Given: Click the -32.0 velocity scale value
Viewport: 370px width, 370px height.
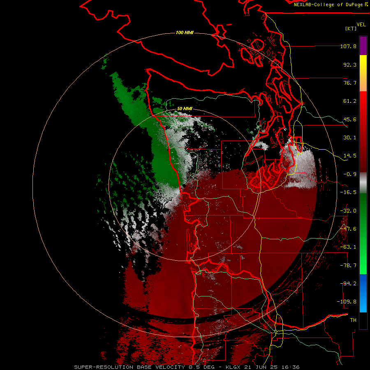Looking at the screenshot, I should coord(348,211).
